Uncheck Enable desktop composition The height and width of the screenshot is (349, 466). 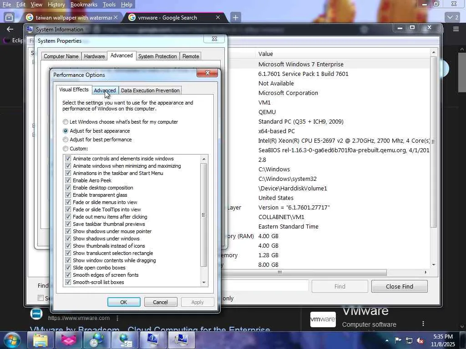pyautogui.click(x=68, y=188)
